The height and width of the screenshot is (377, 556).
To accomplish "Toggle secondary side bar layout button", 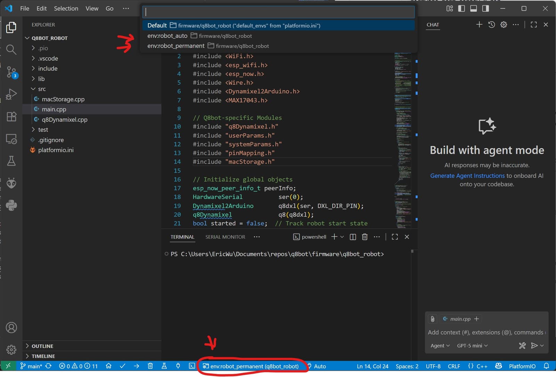I will point(485,8).
